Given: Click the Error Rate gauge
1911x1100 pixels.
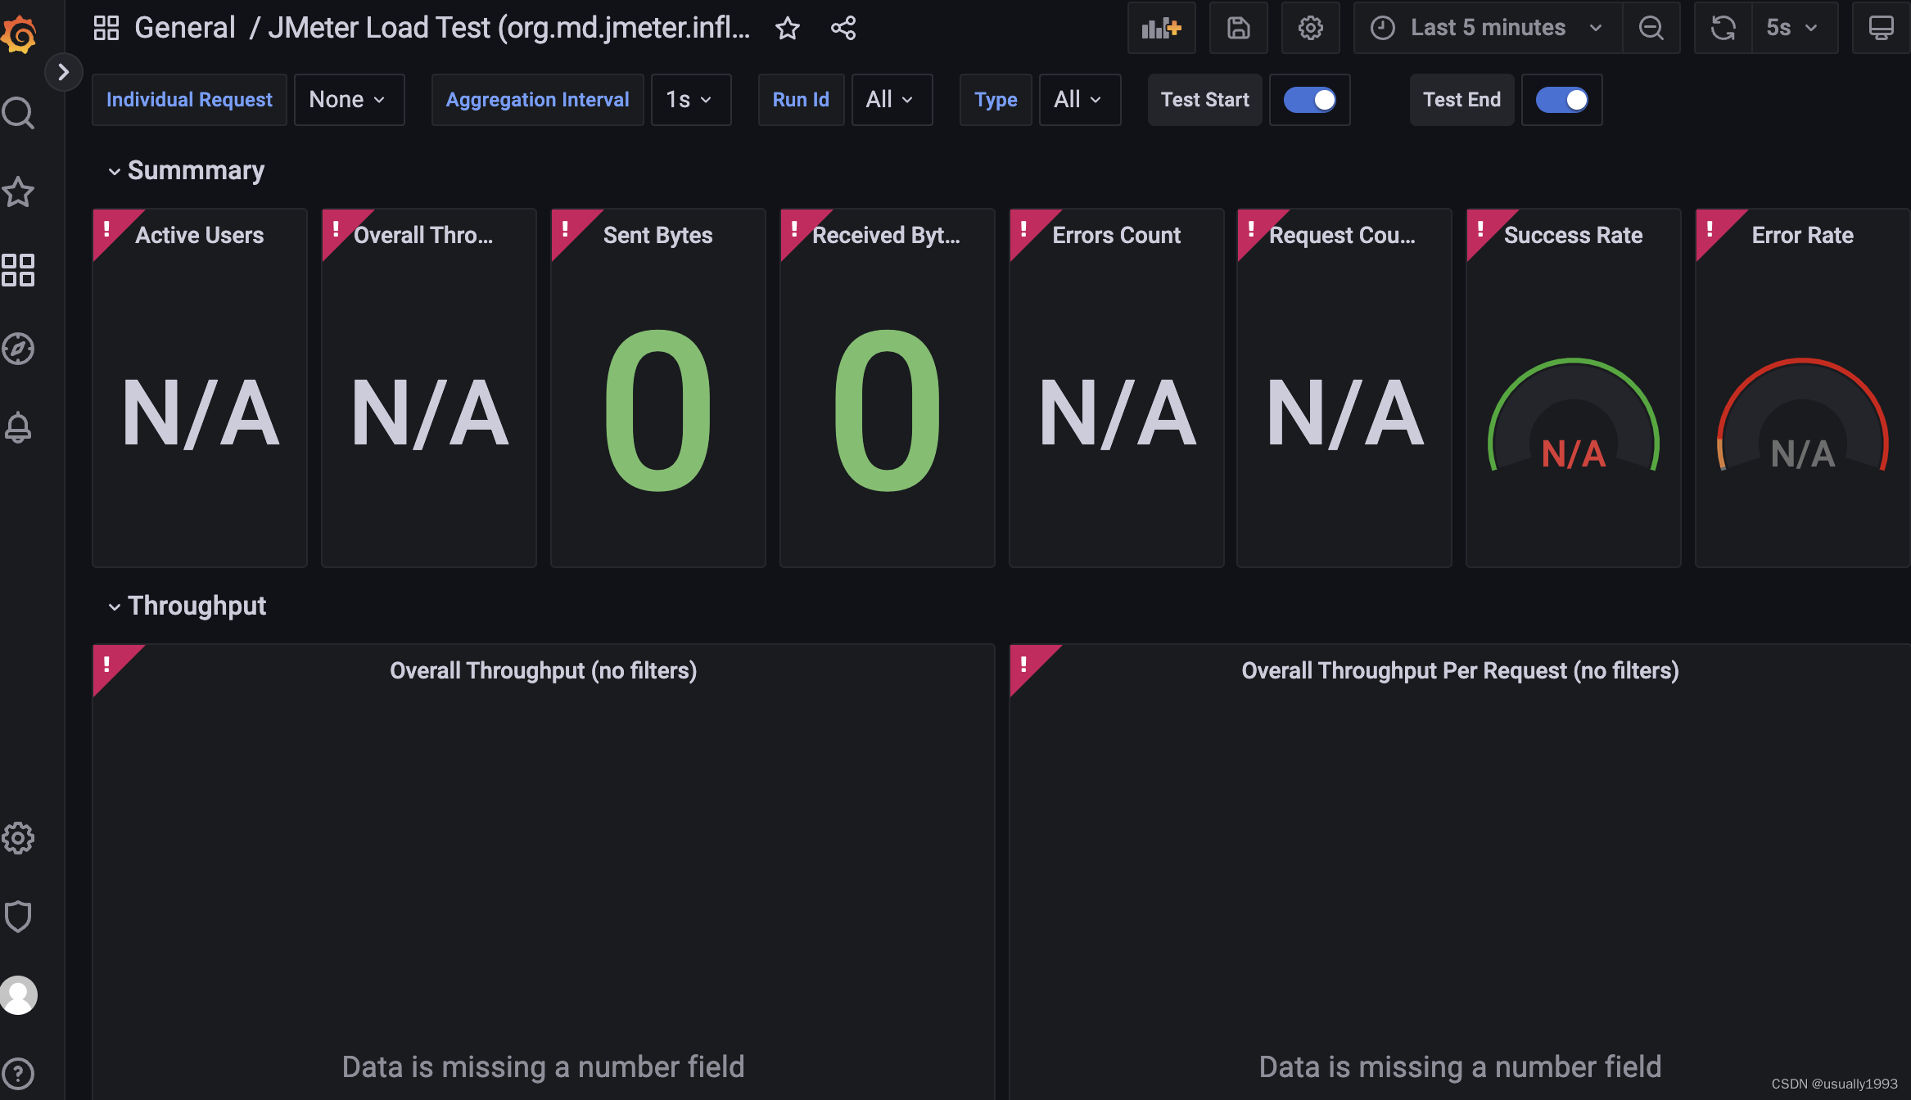Looking at the screenshot, I should tap(1803, 416).
